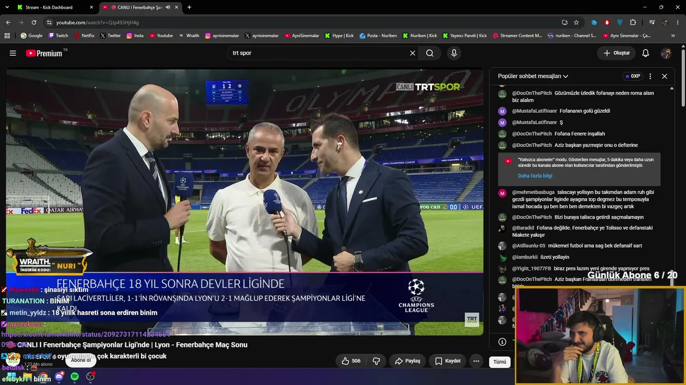Image resolution: width=686 pixels, height=385 pixels.
Task: Open the Posta - Nuriben bookmark
Action: click(x=378, y=36)
